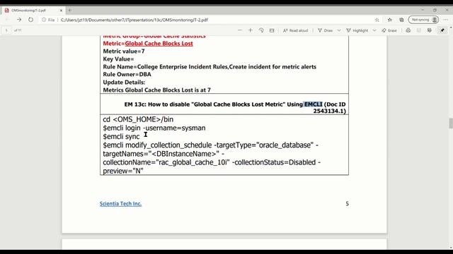Click the Save PDF icon
This screenshot has height=254, width=453.
418,30
